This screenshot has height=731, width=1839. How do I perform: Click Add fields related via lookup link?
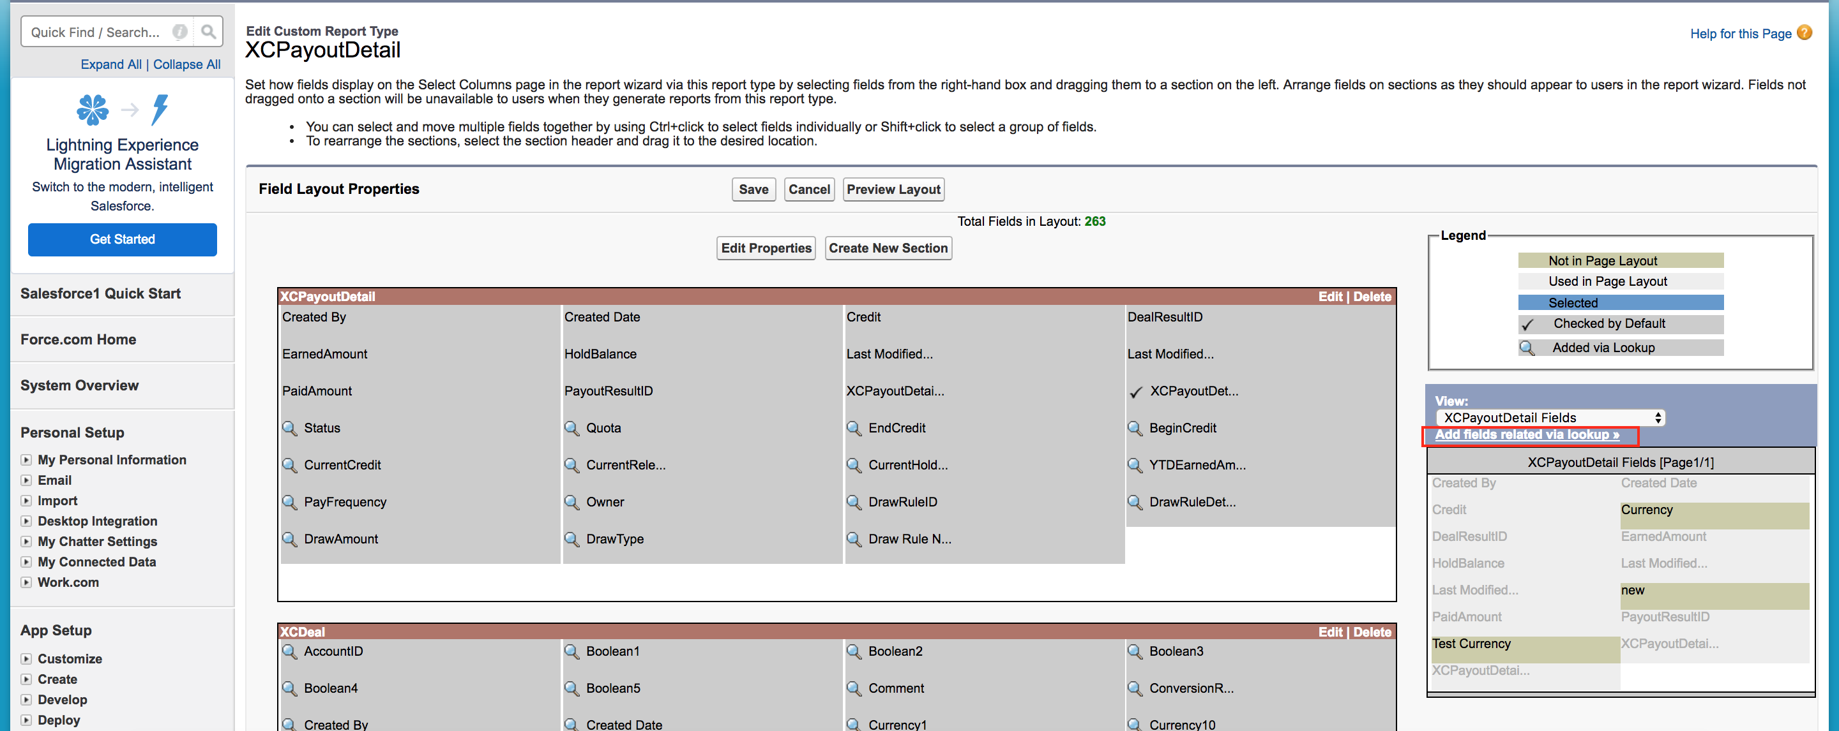[1527, 435]
